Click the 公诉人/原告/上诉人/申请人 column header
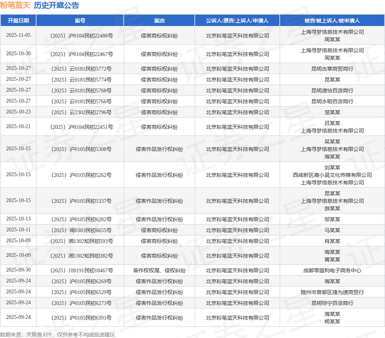The image size is (385, 338). click(x=237, y=21)
